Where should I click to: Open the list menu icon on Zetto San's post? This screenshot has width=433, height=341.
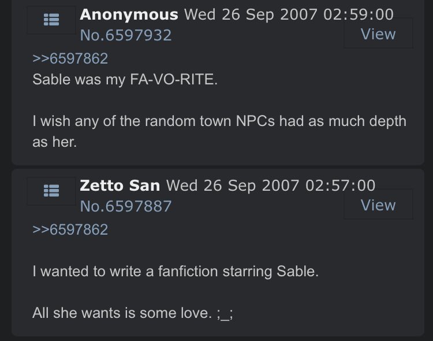(x=51, y=191)
